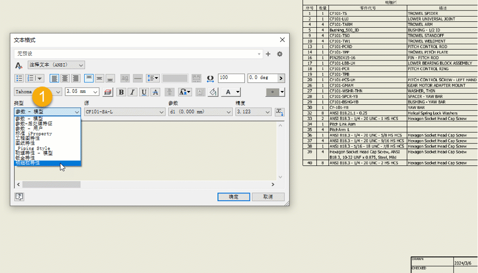Open preset settings via the gear icon
The height and width of the screenshot is (273, 478).
[280, 54]
